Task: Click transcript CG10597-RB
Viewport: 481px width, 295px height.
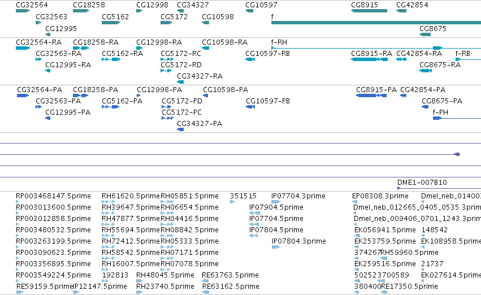Action: (x=267, y=54)
